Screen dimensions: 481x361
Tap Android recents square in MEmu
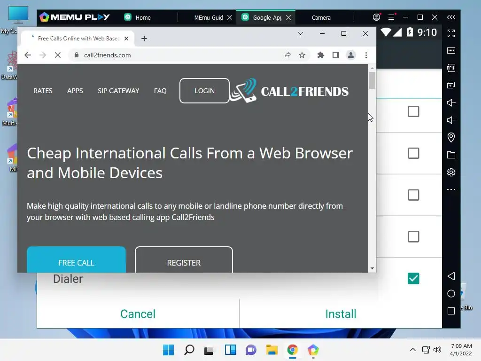pyautogui.click(x=451, y=311)
